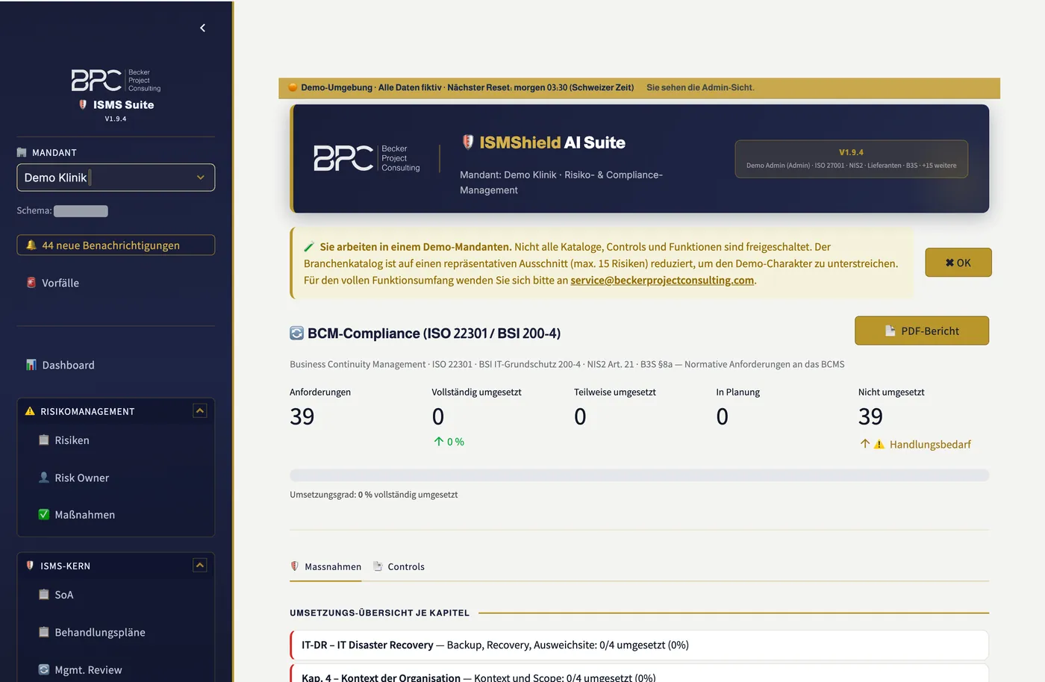Click the shield icon beside ISMS-KERN
The width and height of the screenshot is (1045, 682).
click(30, 566)
